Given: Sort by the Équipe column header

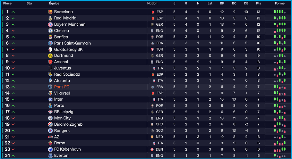Looking at the screenshot, I should click(x=54, y=4).
